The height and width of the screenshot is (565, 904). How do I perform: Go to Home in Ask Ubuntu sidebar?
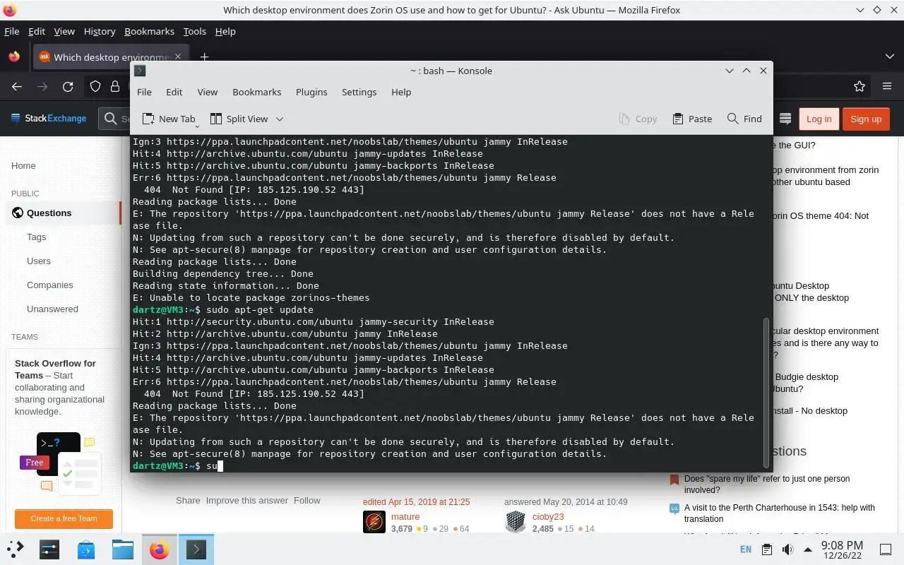pyautogui.click(x=23, y=165)
